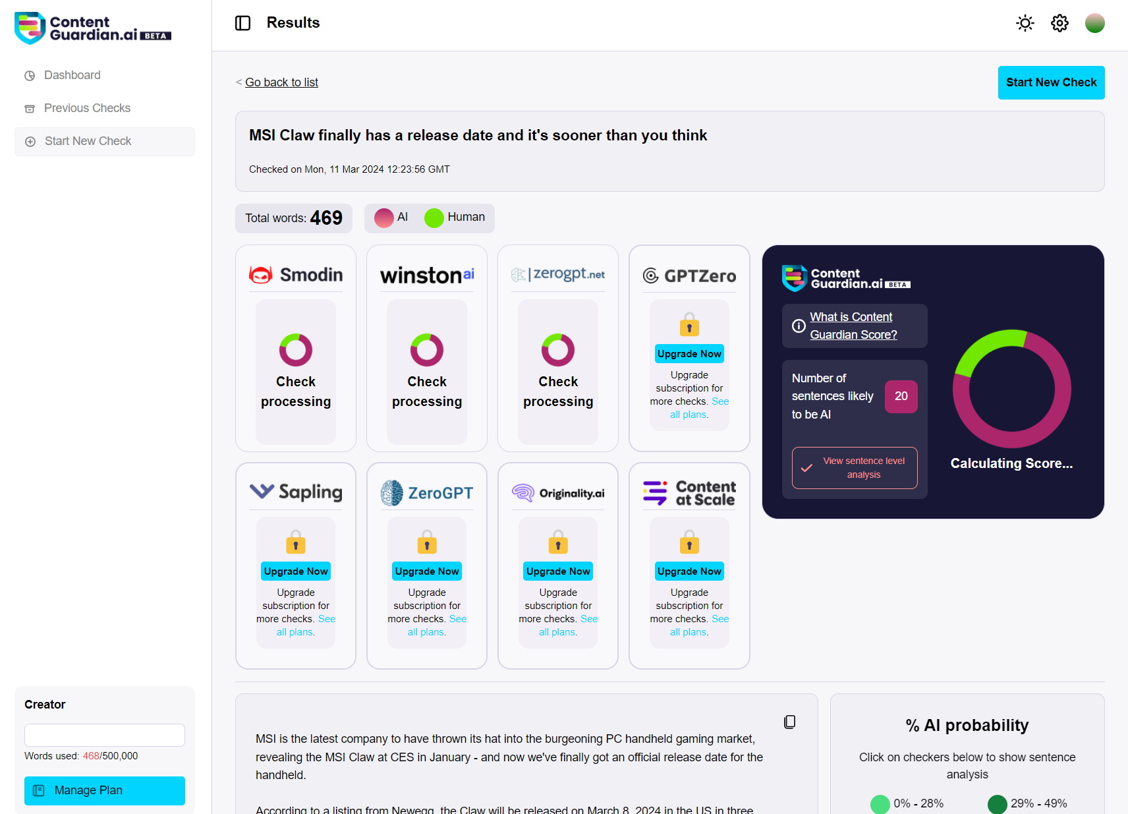Viewport: 1128px width, 814px height.
Task: Click the Dashboard clock icon
Action: [x=30, y=76]
